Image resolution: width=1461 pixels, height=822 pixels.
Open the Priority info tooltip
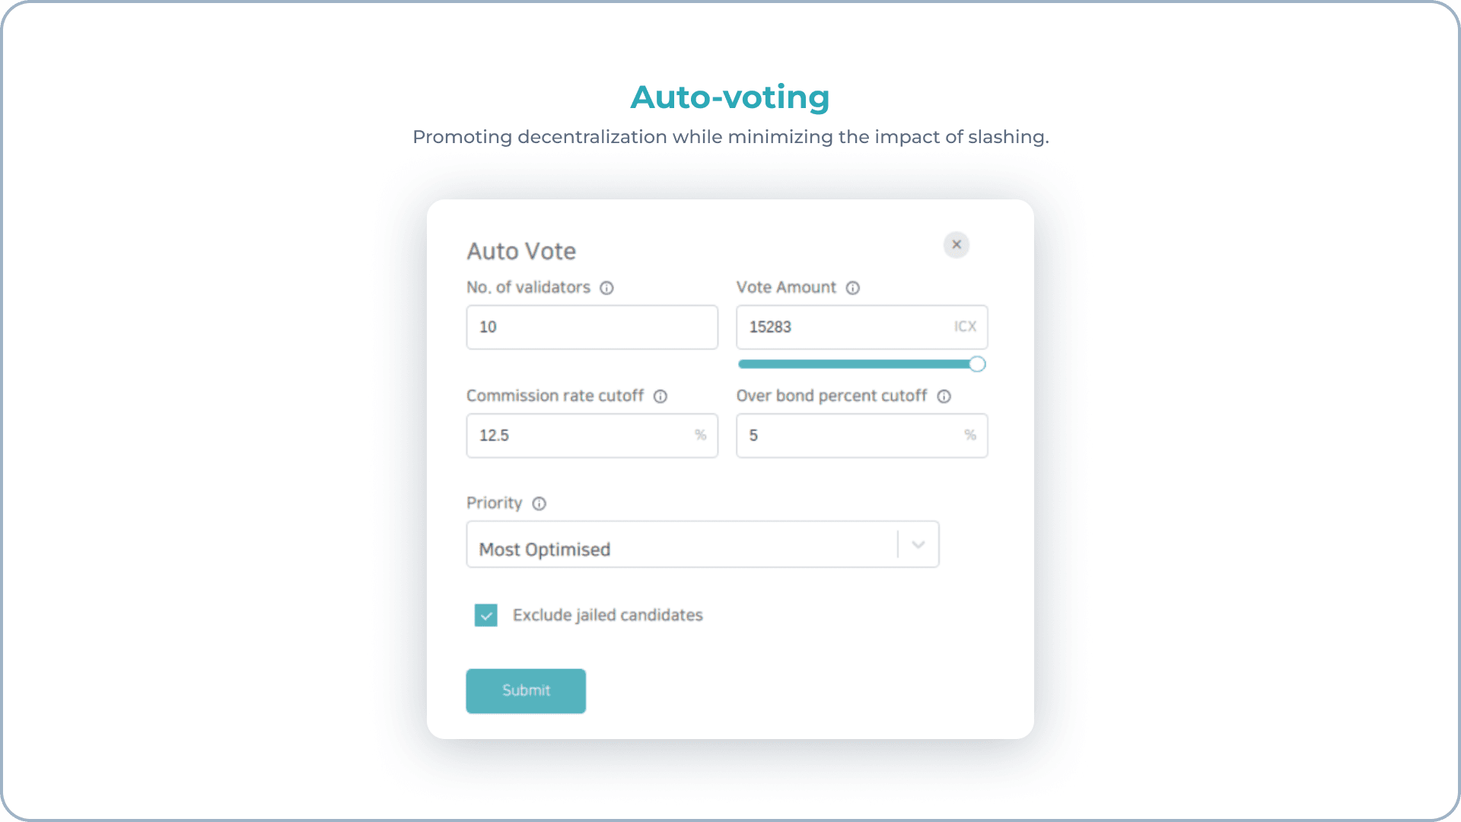point(539,504)
